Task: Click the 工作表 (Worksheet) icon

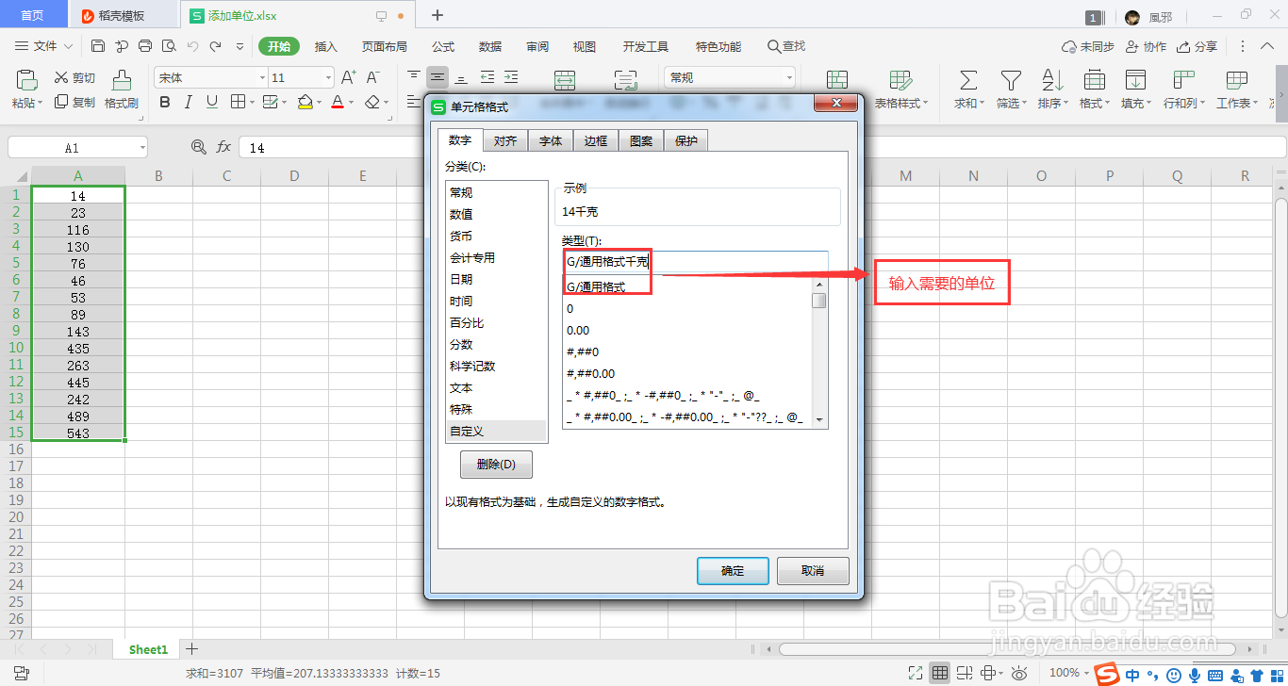Action: pyautogui.click(x=1236, y=88)
